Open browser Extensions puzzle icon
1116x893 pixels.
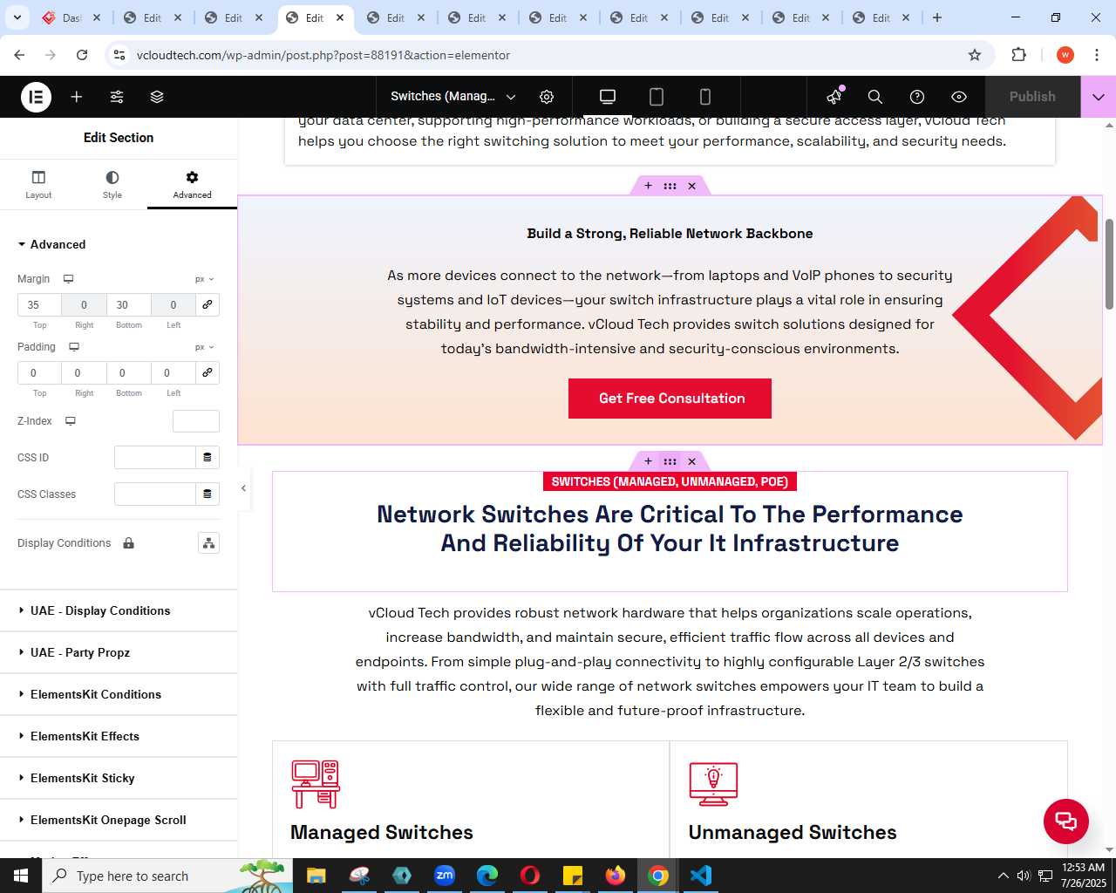pos(1018,55)
